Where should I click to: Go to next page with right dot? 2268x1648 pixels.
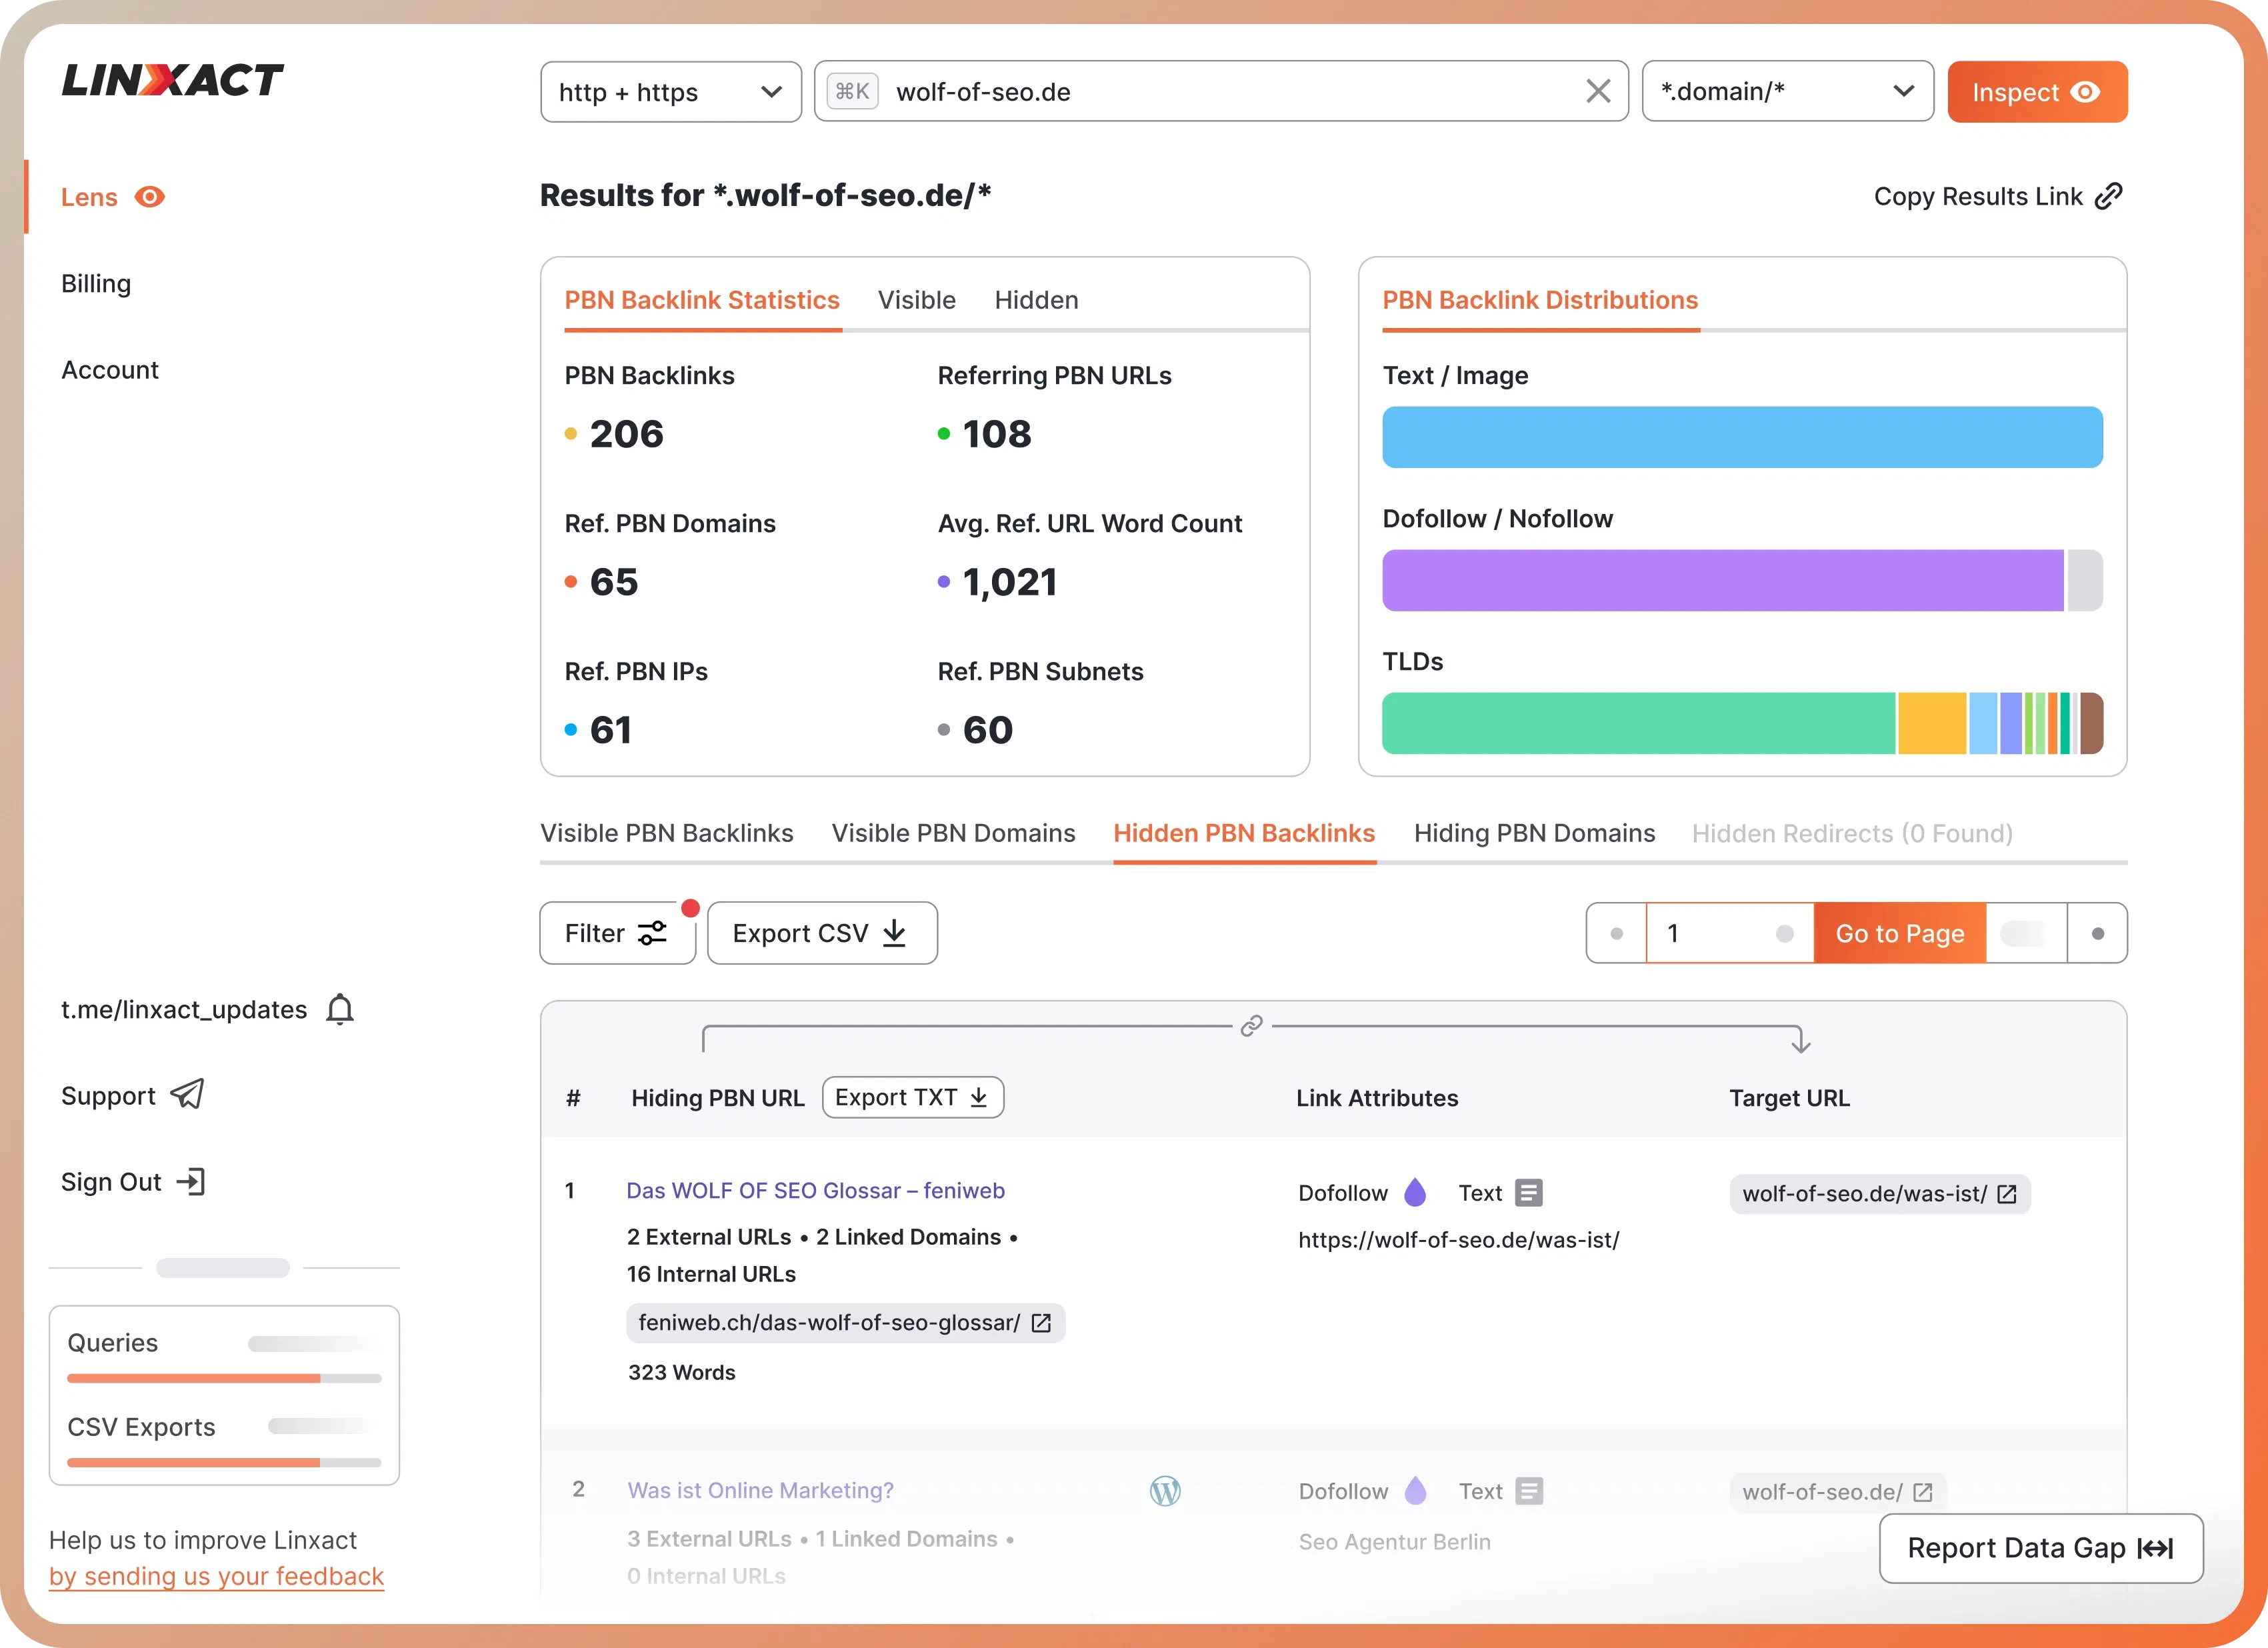(x=2097, y=933)
